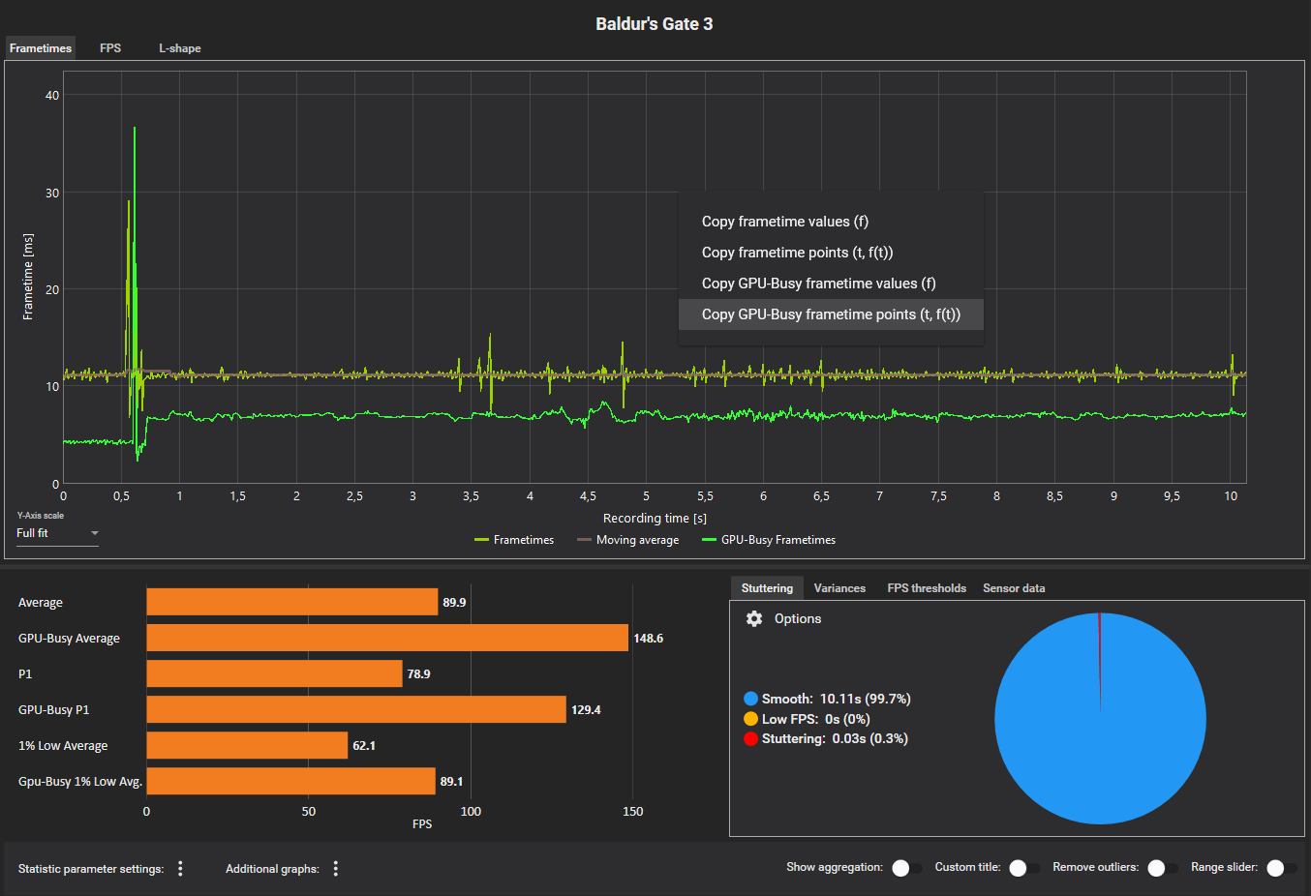Toggle the Show aggregation switch
Image resolution: width=1311 pixels, height=896 pixels.
(x=905, y=868)
